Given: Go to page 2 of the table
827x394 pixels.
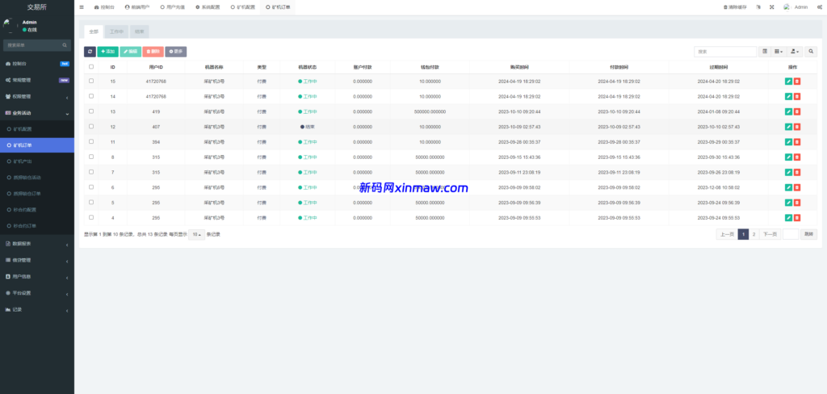Looking at the screenshot, I should click(x=754, y=235).
